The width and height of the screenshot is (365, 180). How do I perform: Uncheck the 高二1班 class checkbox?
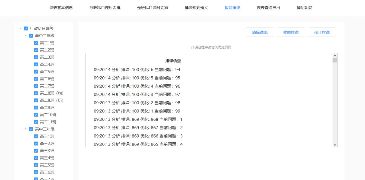(x=36, y=43)
